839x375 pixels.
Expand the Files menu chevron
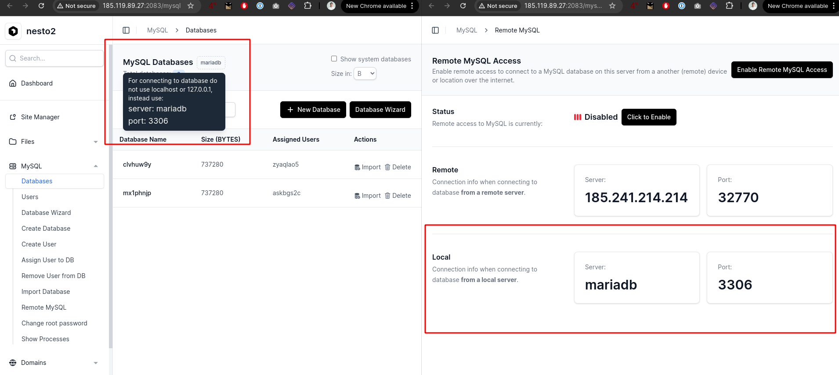(x=96, y=142)
